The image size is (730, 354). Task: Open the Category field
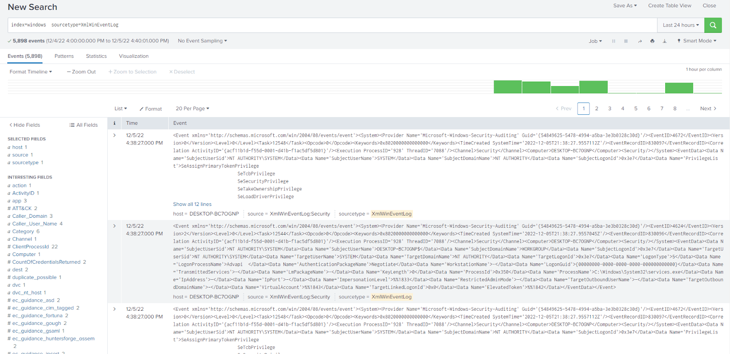pos(23,231)
